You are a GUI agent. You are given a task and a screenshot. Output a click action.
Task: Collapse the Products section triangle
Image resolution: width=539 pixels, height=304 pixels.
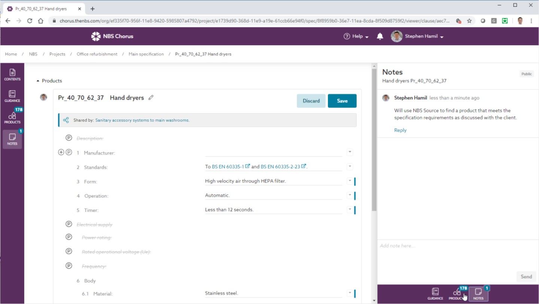(38, 81)
